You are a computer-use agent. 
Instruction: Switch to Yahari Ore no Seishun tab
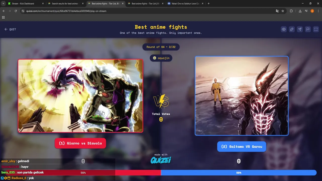[x=185, y=4]
